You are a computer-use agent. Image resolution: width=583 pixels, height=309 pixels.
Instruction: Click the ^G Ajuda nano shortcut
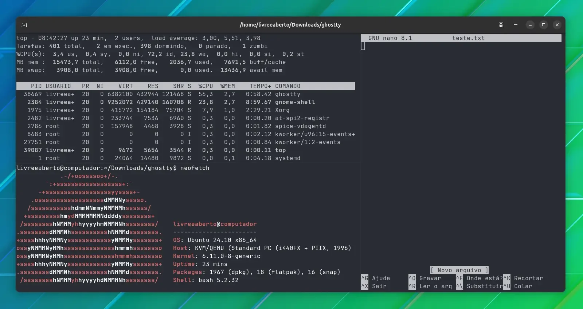pyautogui.click(x=376, y=278)
